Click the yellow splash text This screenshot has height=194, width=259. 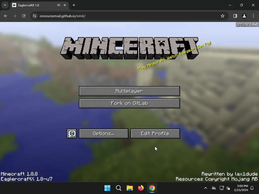tap(174, 56)
